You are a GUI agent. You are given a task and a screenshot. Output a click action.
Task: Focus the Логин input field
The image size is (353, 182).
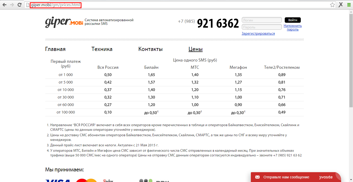tap(262, 20)
